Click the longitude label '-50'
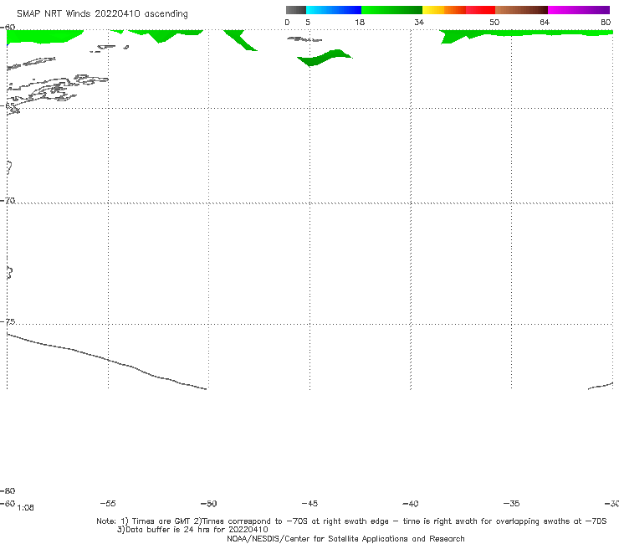 (x=208, y=503)
